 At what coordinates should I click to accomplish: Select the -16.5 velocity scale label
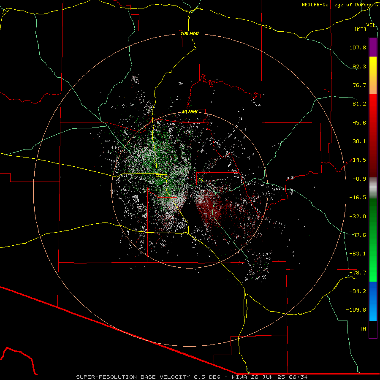click(358, 198)
